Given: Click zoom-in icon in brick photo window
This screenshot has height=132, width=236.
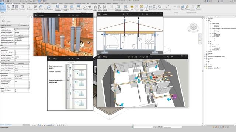Looking at the screenshot, I should coord(73,15).
